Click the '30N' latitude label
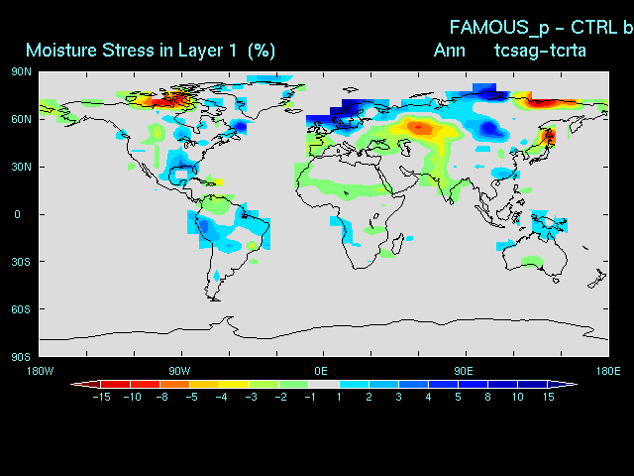 pos(22,167)
